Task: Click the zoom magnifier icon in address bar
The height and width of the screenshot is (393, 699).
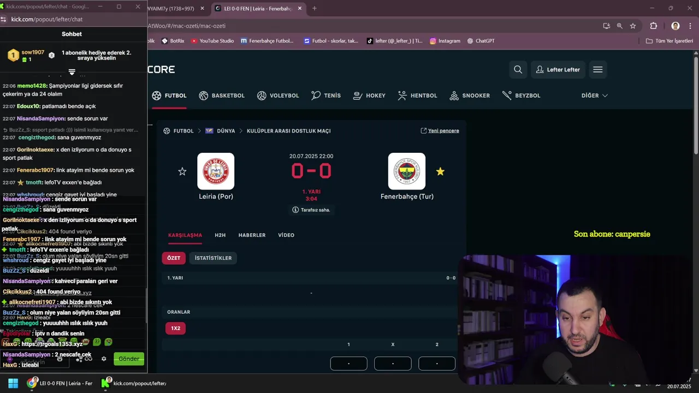Action: [x=619, y=26]
